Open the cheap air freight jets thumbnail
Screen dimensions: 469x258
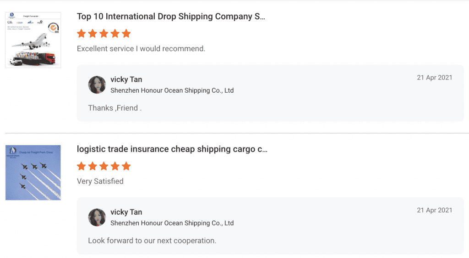click(x=33, y=173)
